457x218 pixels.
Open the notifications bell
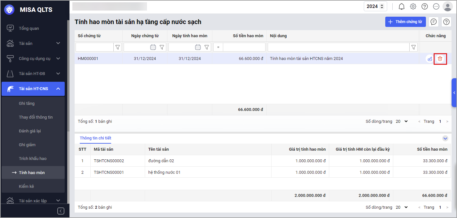401,6
